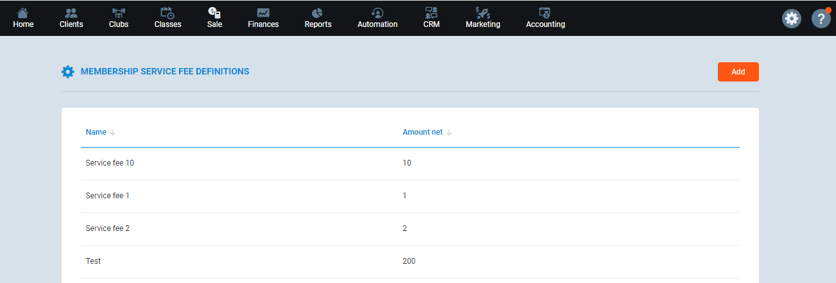Open the Marketing menu icon

pos(483,13)
